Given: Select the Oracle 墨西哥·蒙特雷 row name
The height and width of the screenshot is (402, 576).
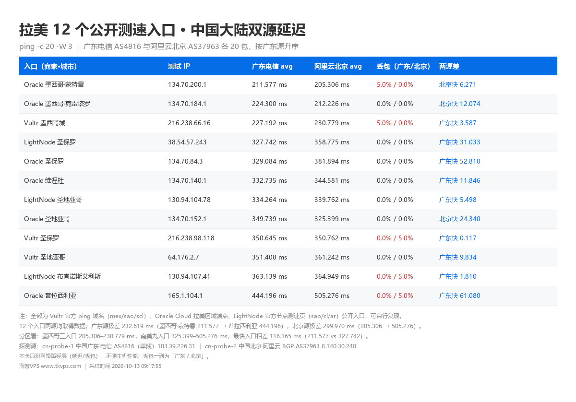Looking at the screenshot, I should point(54,84).
